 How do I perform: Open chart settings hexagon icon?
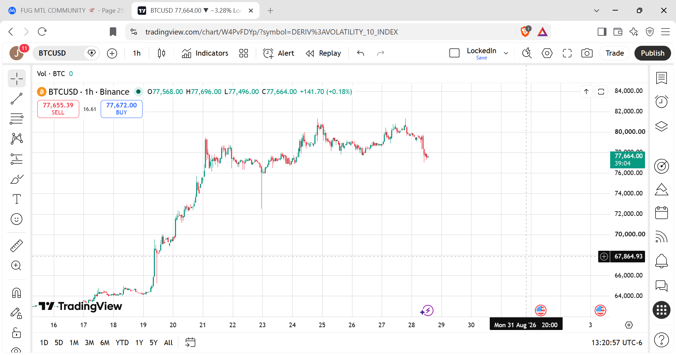click(x=547, y=53)
